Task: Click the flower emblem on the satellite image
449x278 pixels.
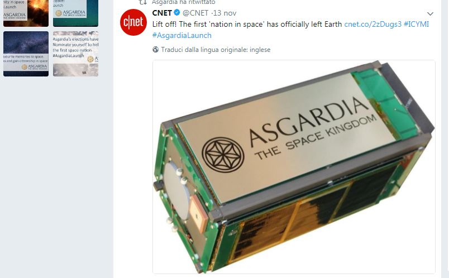Action: 223,155
